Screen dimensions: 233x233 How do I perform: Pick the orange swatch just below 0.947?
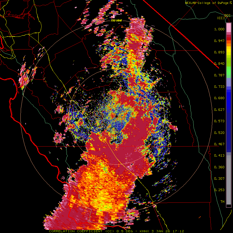pos(229,42)
